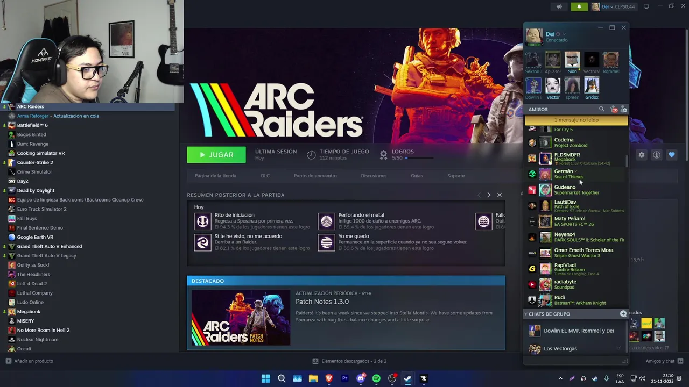Expand Los Vectorgas group chevron
The height and width of the screenshot is (387, 689).
click(x=618, y=348)
